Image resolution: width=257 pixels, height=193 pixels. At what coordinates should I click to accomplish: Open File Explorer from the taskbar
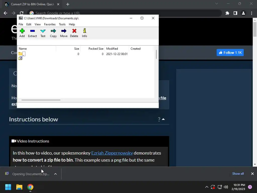click(x=19, y=187)
